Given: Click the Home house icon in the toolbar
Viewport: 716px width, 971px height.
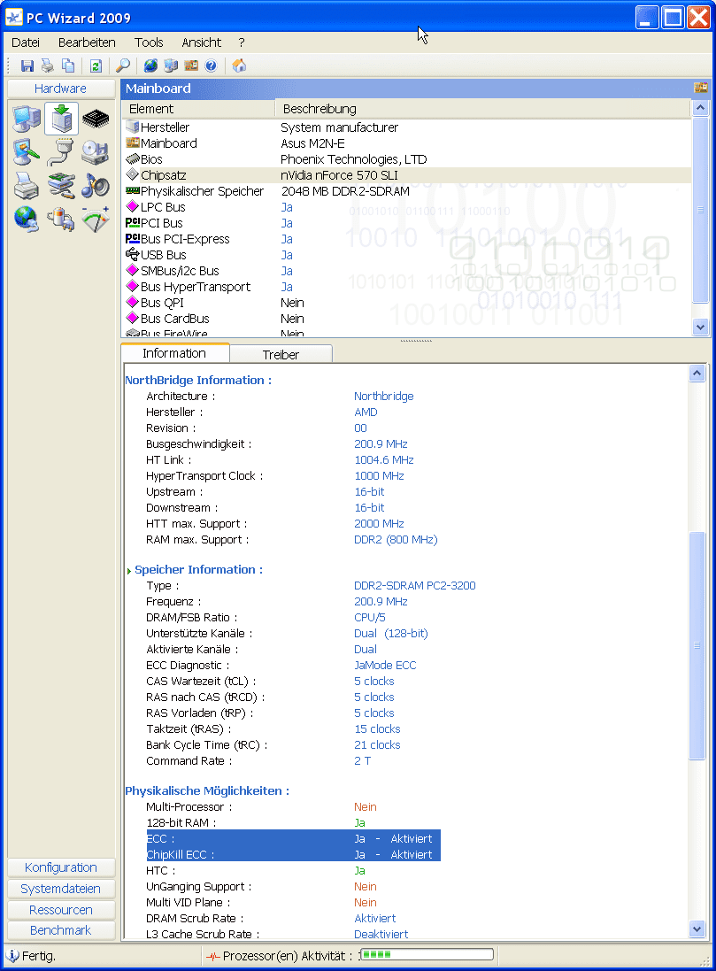Looking at the screenshot, I should pos(239,66).
